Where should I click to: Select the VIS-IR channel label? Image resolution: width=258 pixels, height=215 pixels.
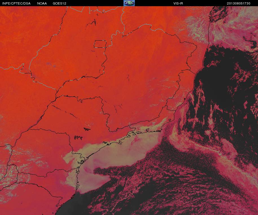coord(178,3)
